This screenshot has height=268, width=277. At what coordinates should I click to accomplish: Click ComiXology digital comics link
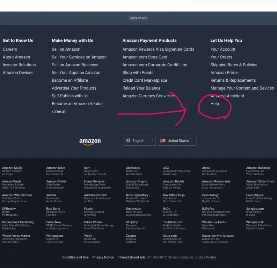(x=211, y=198)
